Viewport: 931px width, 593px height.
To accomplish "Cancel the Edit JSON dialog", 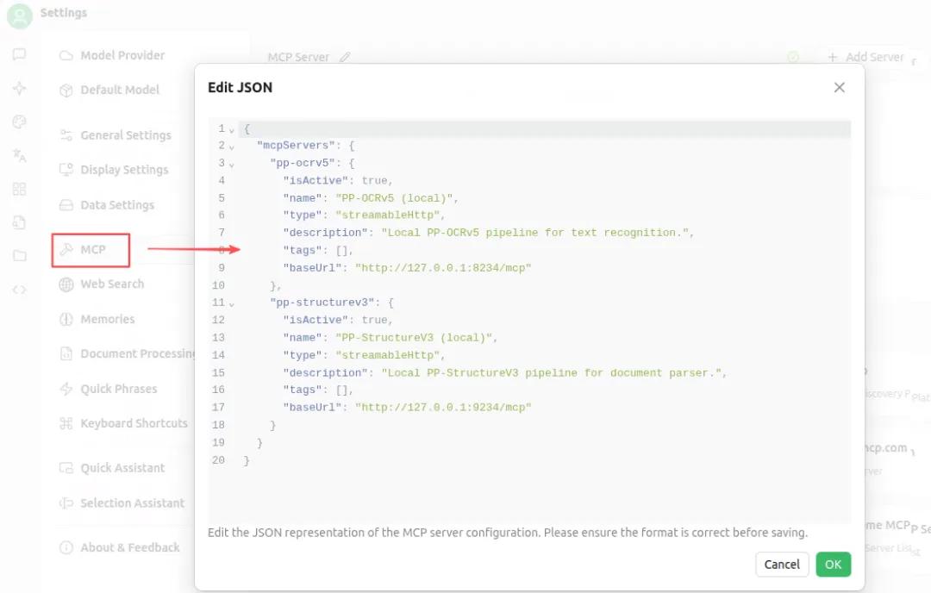I will click(x=782, y=565).
